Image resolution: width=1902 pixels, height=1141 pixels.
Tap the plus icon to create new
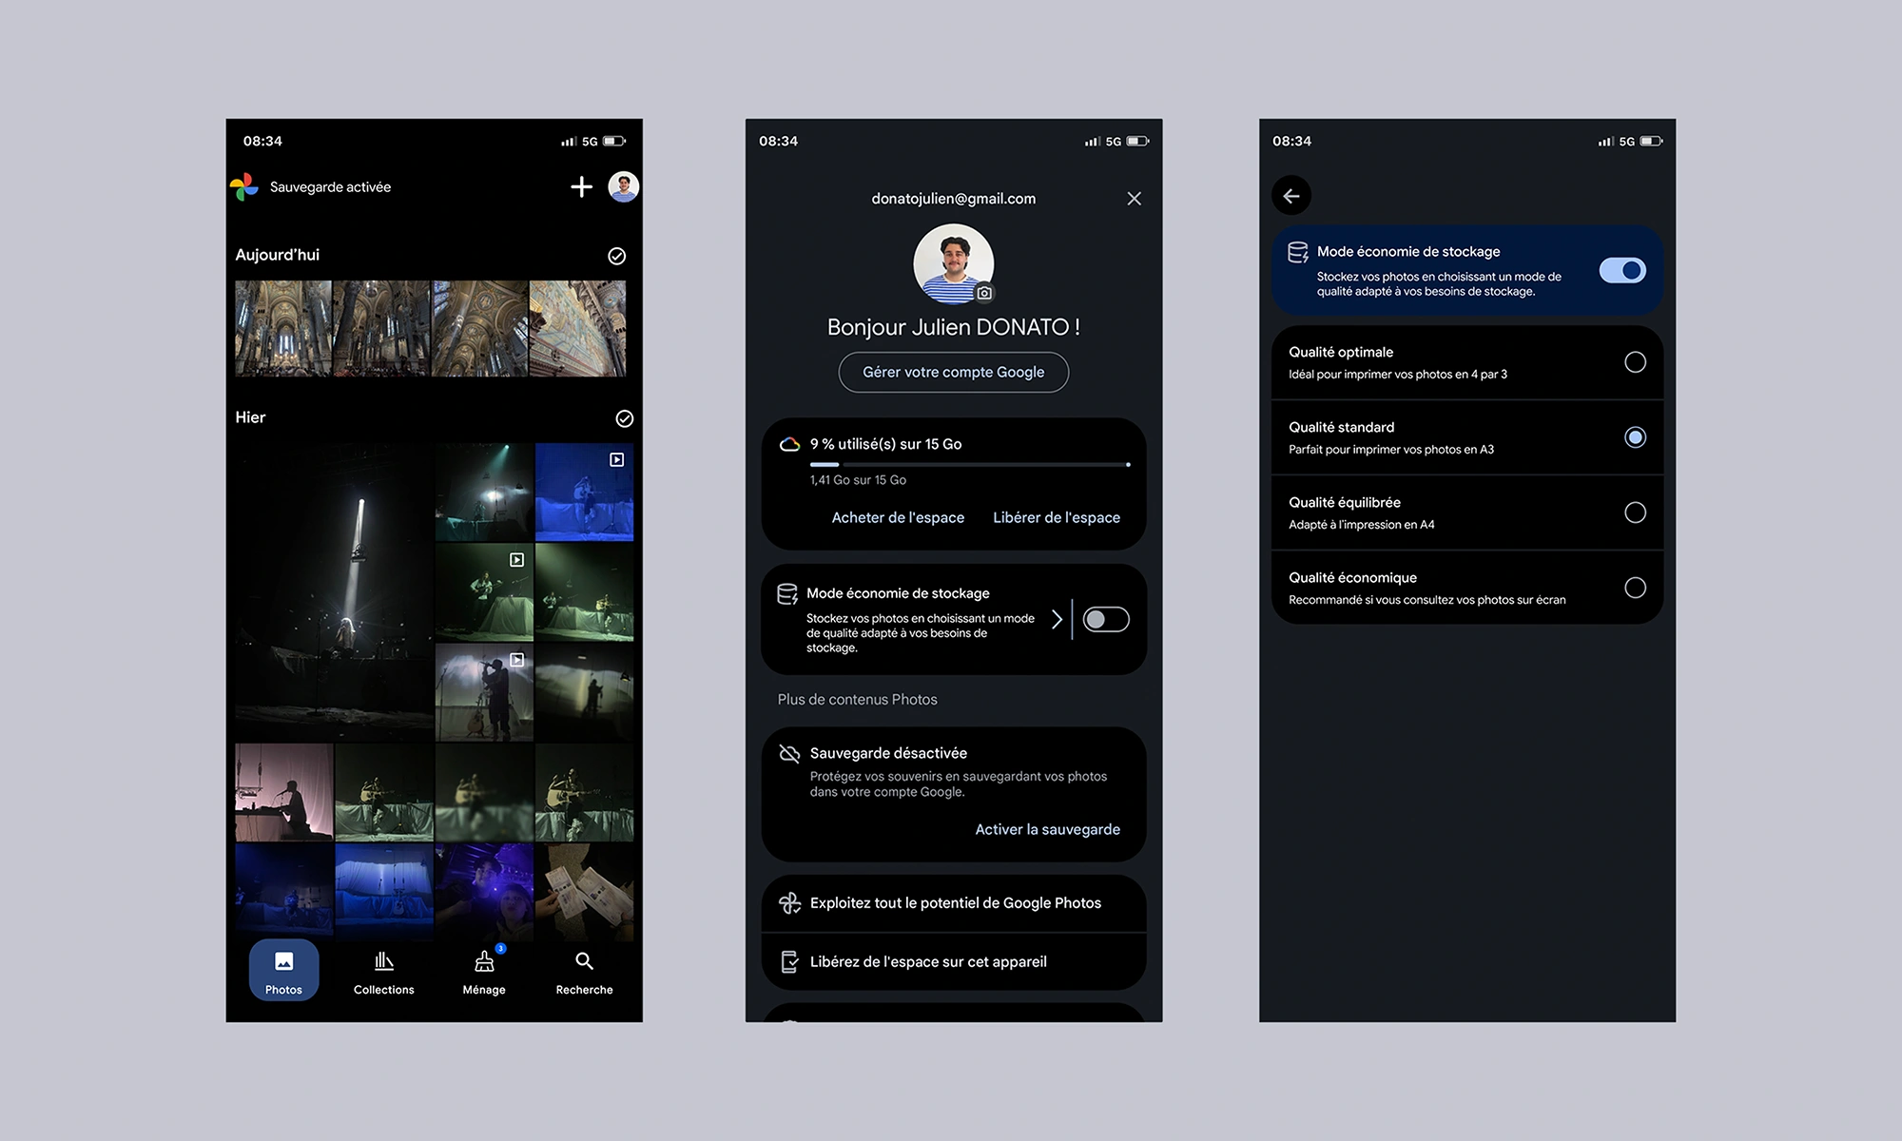click(581, 187)
